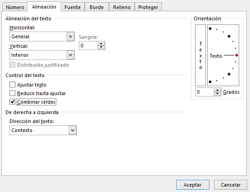Set orientation to top diamond marker

tap(210, 29)
